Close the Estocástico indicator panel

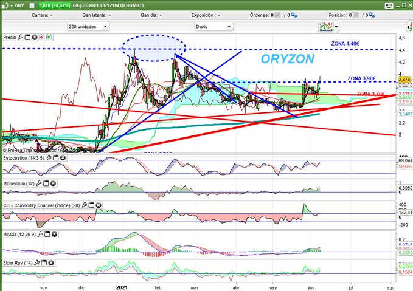pos(63,158)
